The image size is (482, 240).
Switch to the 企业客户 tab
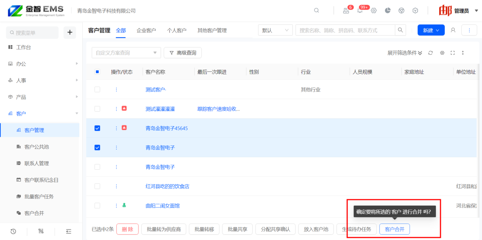[x=146, y=30]
